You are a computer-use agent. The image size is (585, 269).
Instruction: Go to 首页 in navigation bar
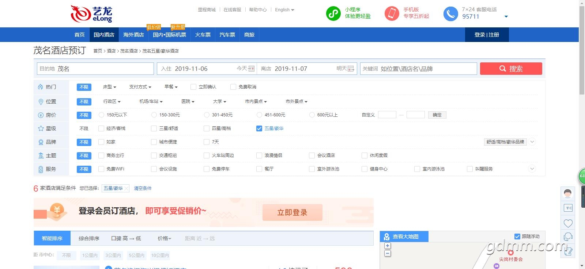tap(80, 35)
